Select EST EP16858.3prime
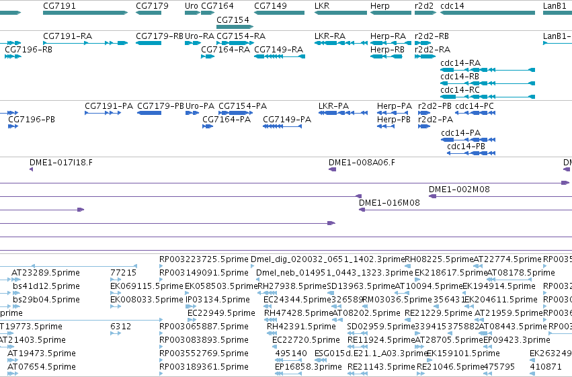Screen dimensions: 572x377 point(309,367)
